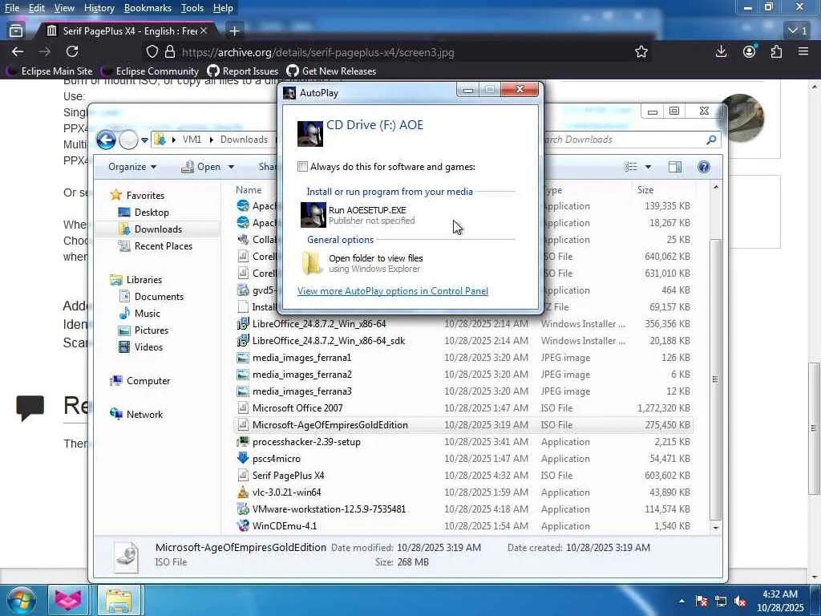Open Firefox Tools menu
This screenshot has width=821, height=616.
(x=192, y=8)
